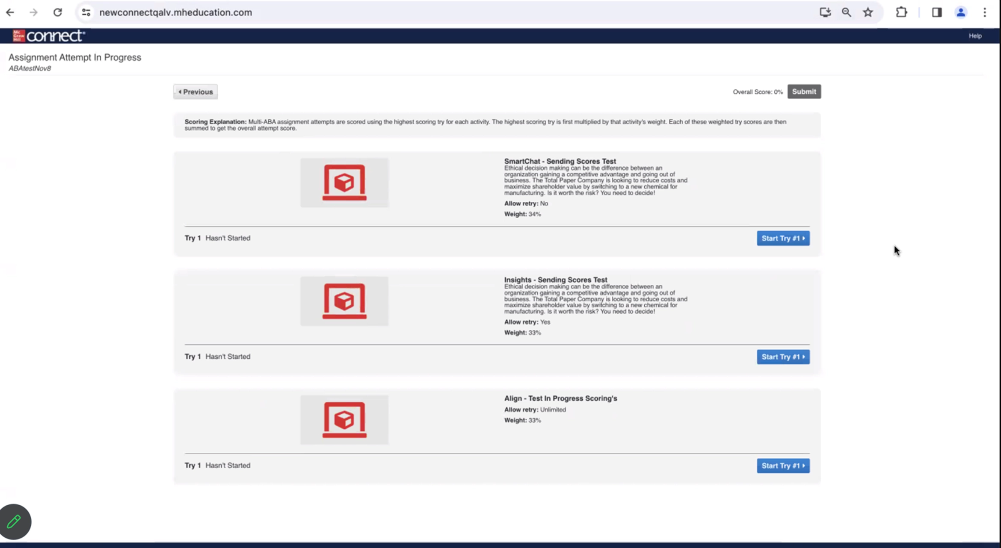
Task: Click 'Try 1 Hasn't Started' in SmartChat card
Action: pos(217,238)
